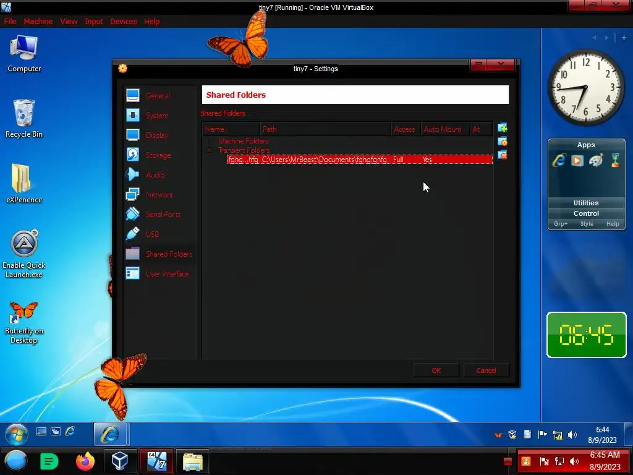
Task: Click Style in the launcher gadget
Action: pos(587,224)
